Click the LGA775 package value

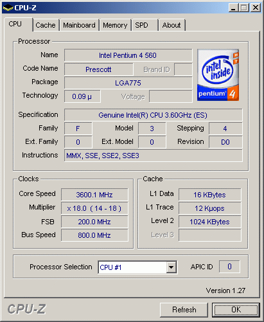[128, 83]
